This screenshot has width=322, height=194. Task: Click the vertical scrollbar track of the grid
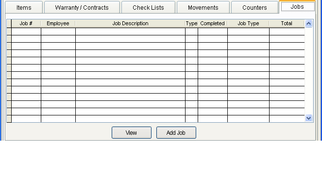point(309,70)
